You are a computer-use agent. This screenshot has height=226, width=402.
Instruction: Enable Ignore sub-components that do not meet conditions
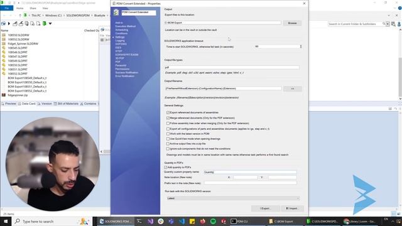tap(168, 149)
